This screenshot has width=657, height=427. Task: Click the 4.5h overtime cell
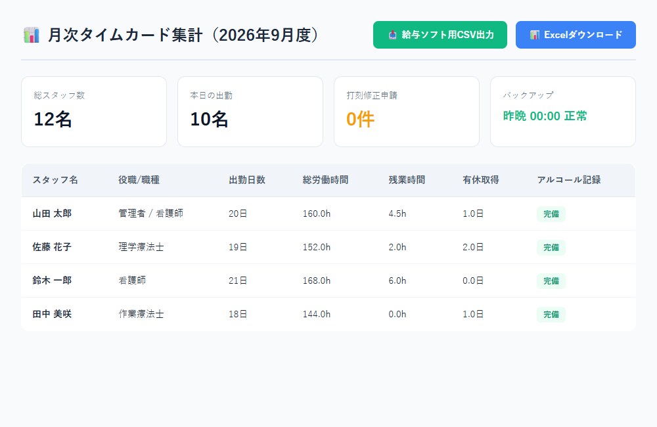click(397, 213)
